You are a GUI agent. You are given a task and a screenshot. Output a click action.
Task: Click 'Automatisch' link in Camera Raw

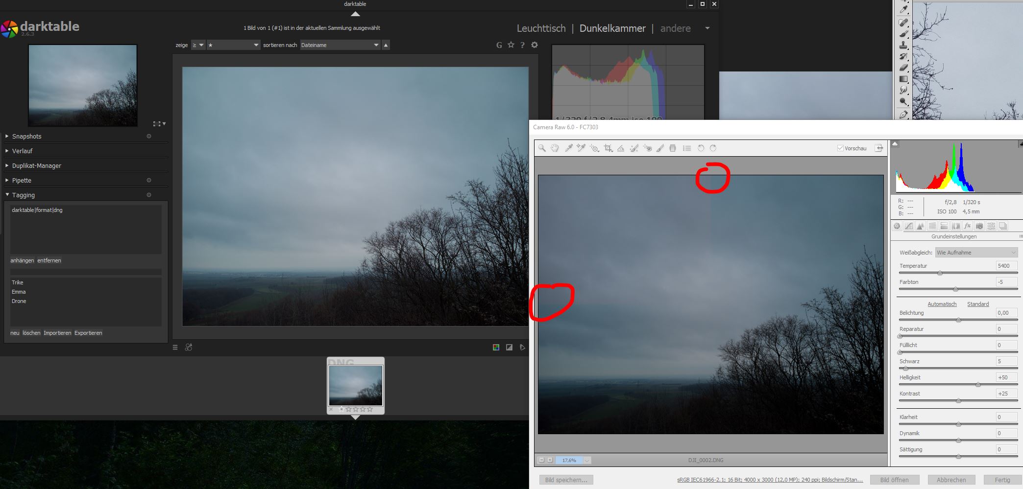pos(942,304)
